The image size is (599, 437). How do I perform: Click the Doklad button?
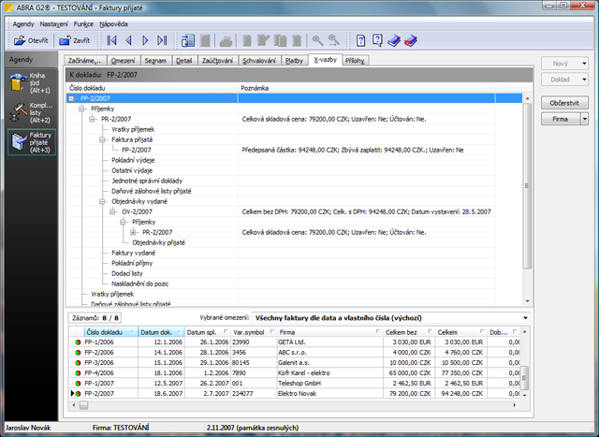(x=561, y=80)
